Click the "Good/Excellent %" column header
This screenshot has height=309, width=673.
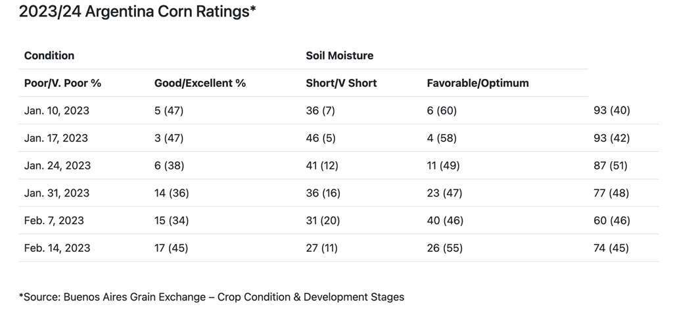[200, 83]
